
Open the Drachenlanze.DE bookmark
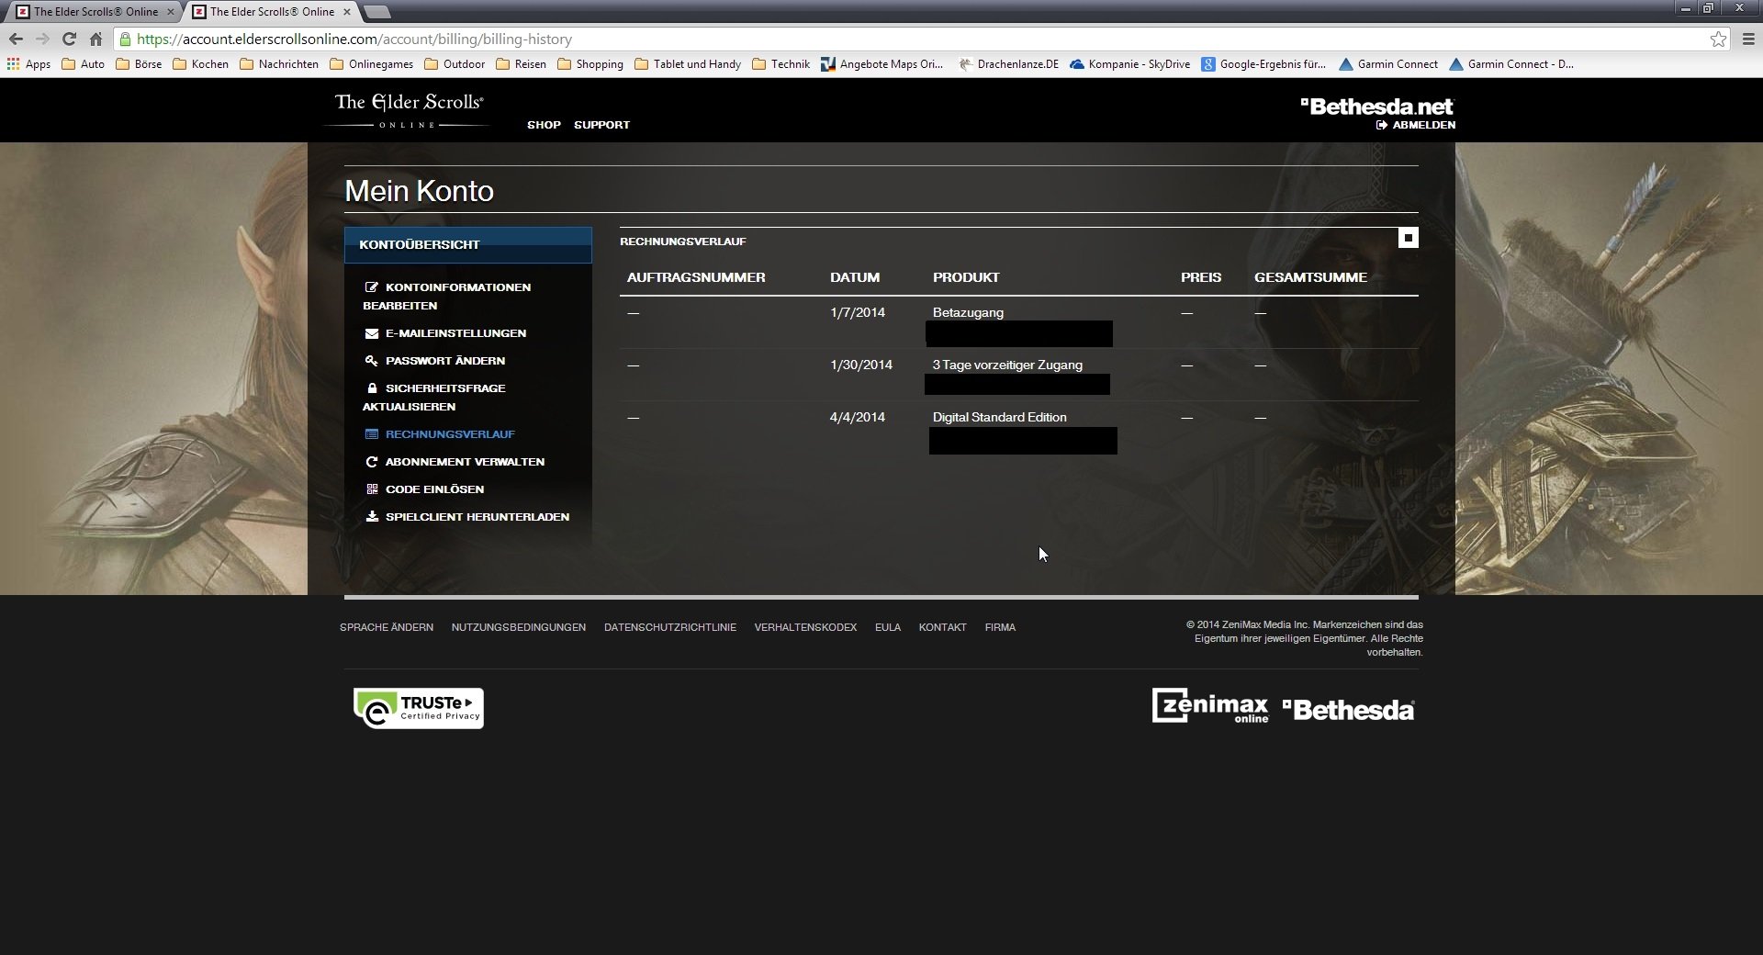[x=1008, y=64]
